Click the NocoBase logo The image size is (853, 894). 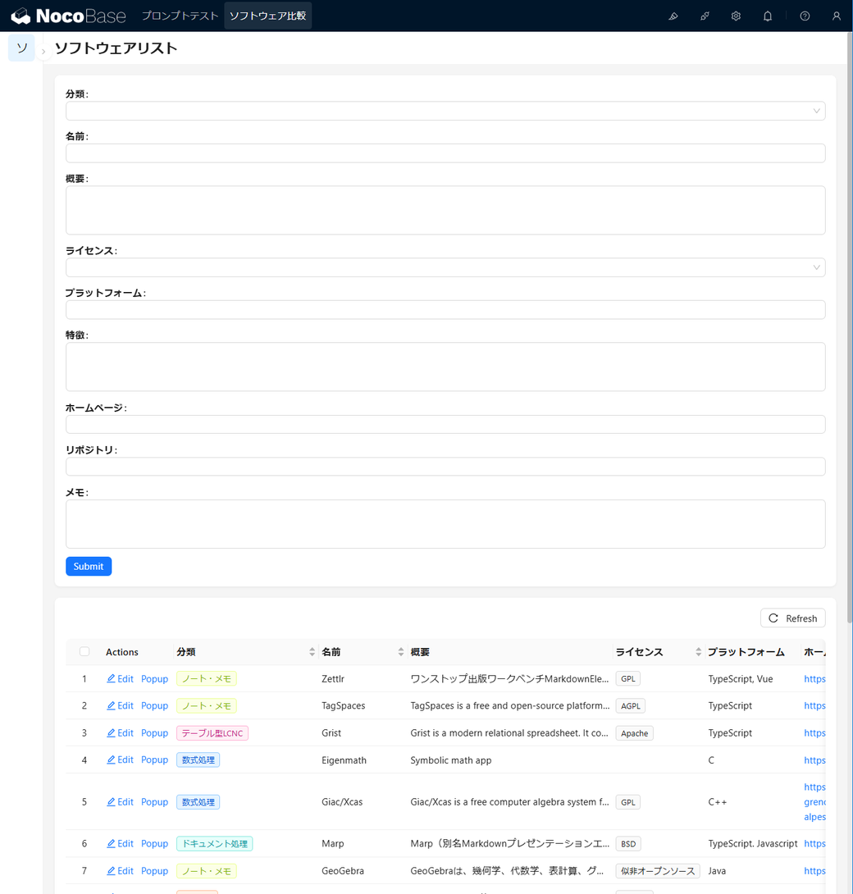tap(69, 16)
